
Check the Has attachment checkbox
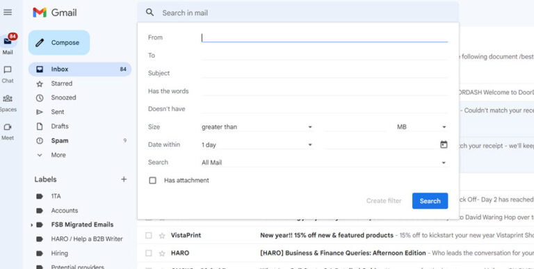pyautogui.click(x=152, y=181)
